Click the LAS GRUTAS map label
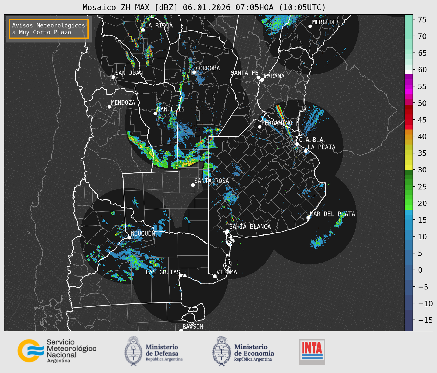Image resolution: width=437 pixels, height=373 pixels. pos(163,272)
